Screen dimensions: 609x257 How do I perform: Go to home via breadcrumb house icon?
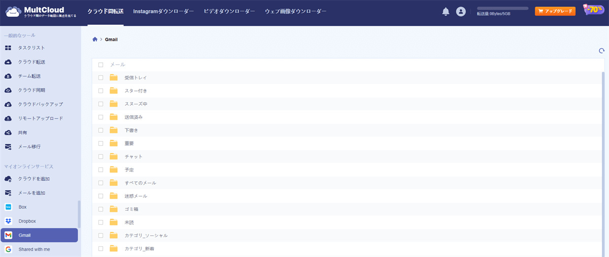coord(95,39)
